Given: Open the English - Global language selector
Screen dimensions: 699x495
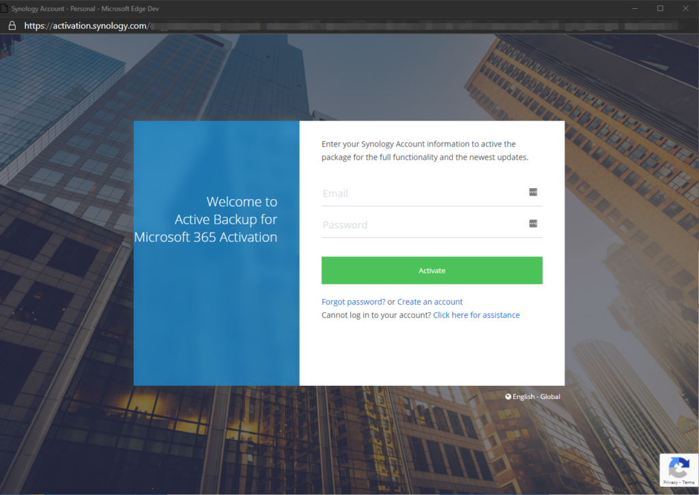Looking at the screenshot, I should pyautogui.click(x=532, y=397).
